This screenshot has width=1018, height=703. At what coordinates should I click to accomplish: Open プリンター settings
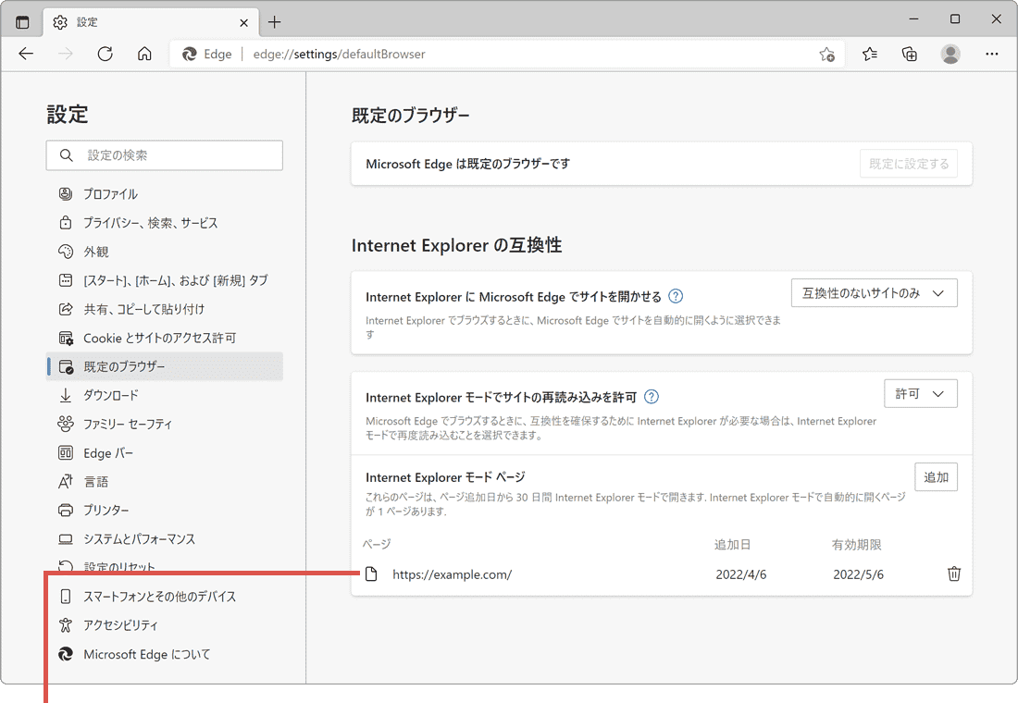pos(165,511)
